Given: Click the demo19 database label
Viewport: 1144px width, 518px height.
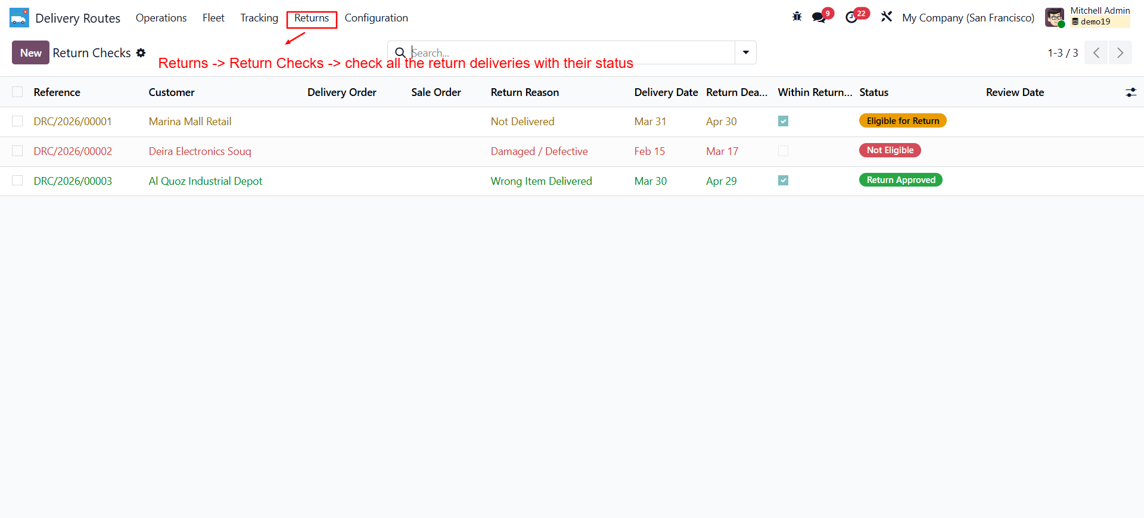Looking at the screenshot, I should [x=1095, y=22].
